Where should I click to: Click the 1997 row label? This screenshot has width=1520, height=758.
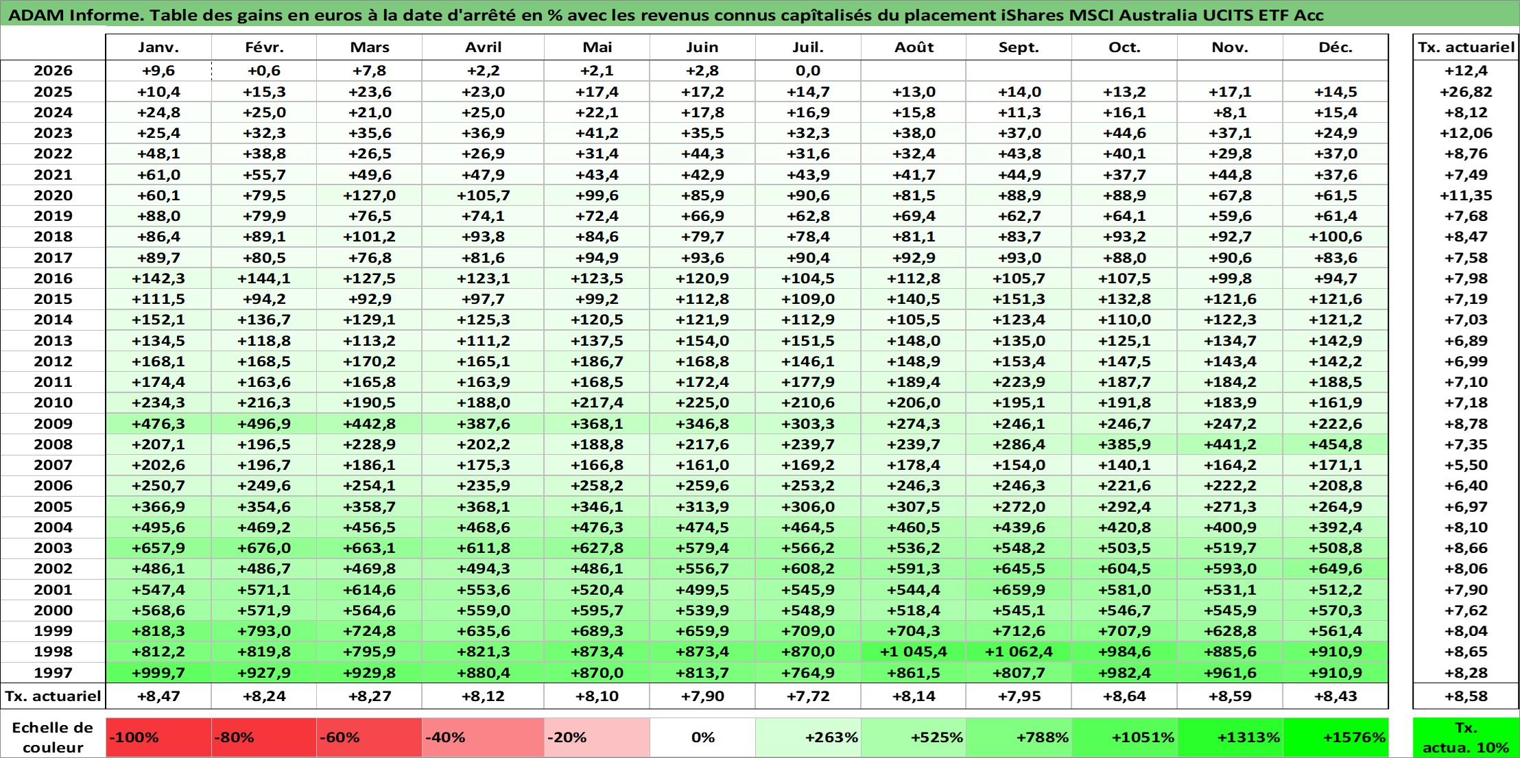point(53,673)
